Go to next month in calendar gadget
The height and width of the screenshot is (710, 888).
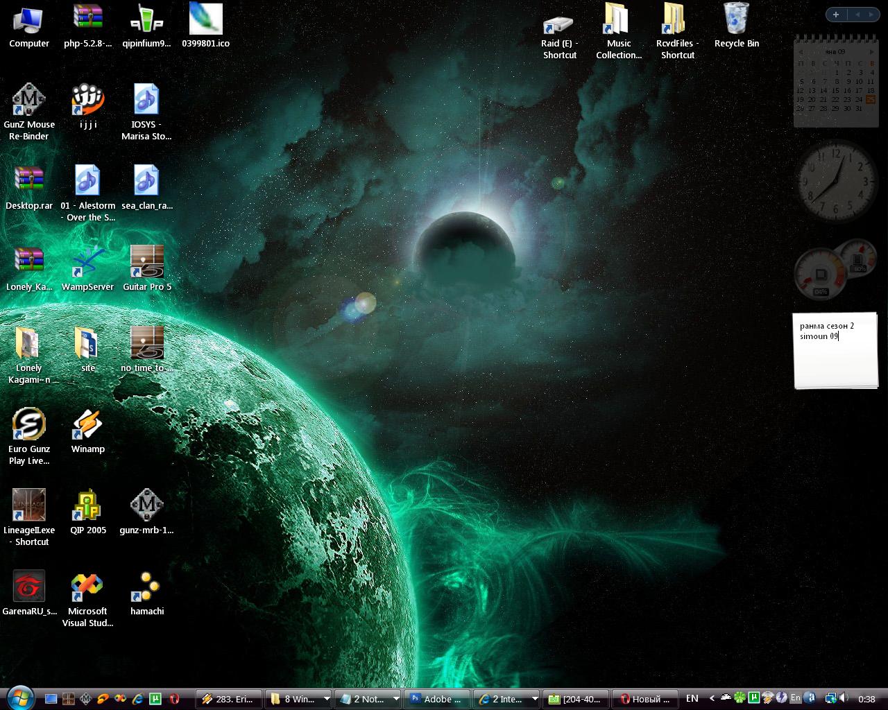point(871,52)
